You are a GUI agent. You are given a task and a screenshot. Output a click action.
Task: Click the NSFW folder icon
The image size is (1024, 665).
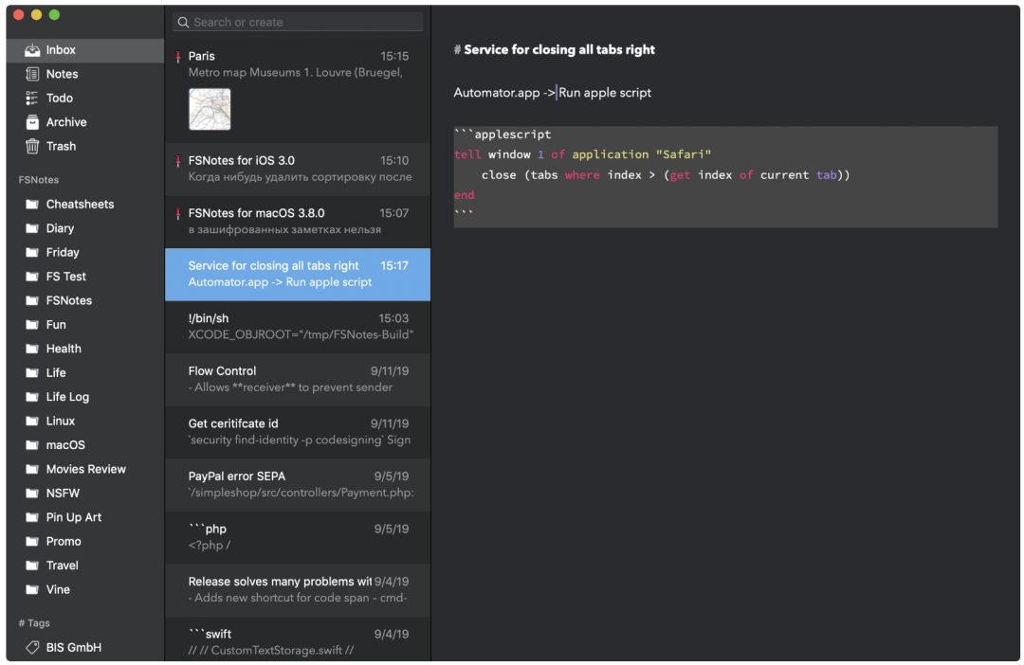coord(32,494)
